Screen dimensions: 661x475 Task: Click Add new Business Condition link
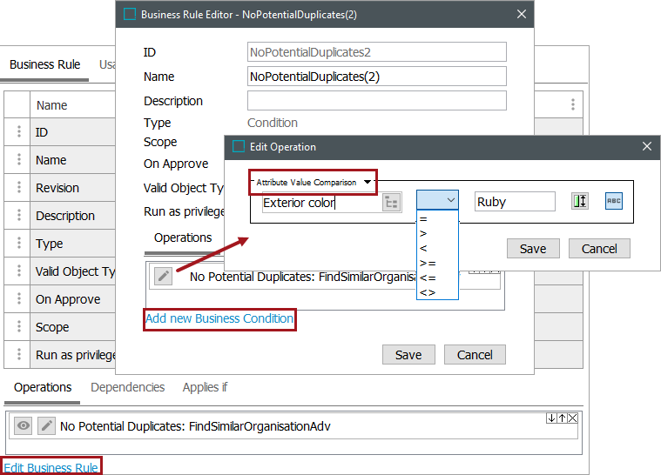click(219, 318)
